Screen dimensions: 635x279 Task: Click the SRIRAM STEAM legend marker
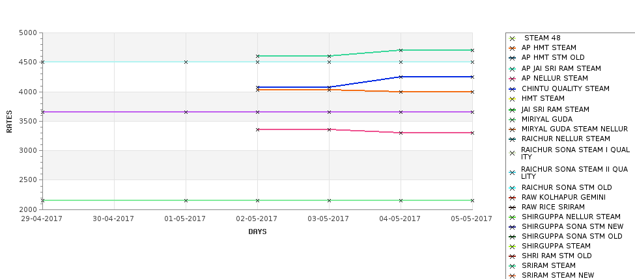513,267
